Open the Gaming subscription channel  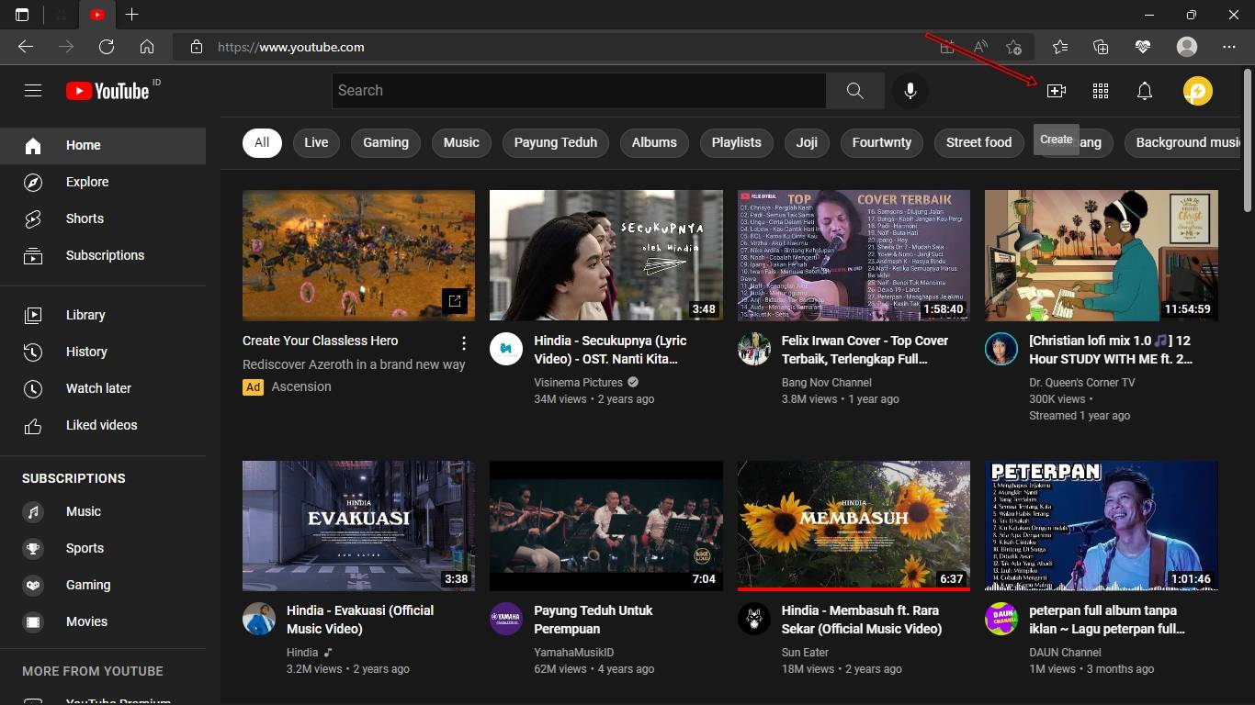[x=103, y=585]
